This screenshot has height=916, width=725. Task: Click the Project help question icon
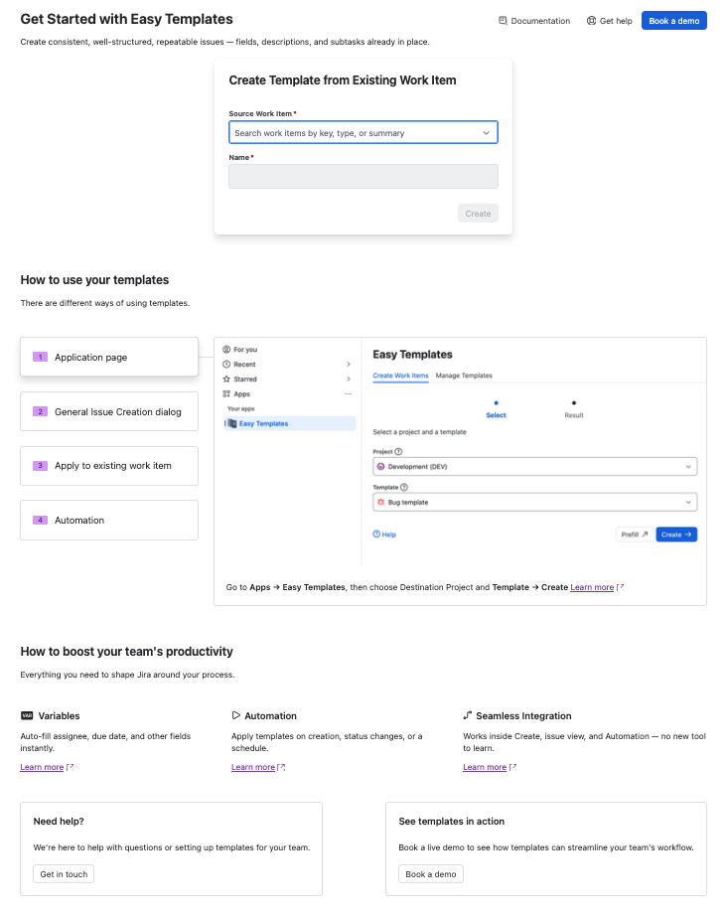pyautogui.click(x=398, y=452)
